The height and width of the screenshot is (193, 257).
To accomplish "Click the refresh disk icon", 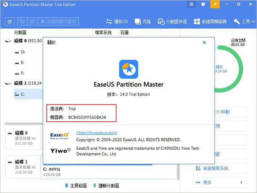I will 9,22.
